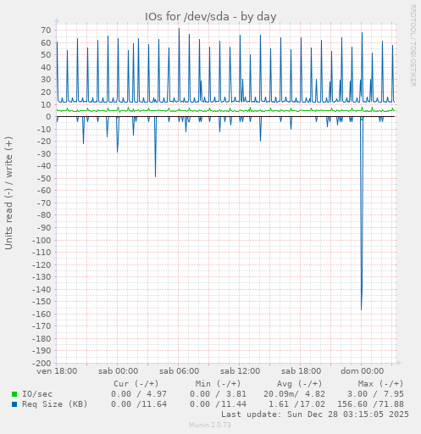This screenshot has height=434, width=421.
Task: Select the 'Req Size (KB)' legend label
Action: pyautogui.click(x=55, y=404)
